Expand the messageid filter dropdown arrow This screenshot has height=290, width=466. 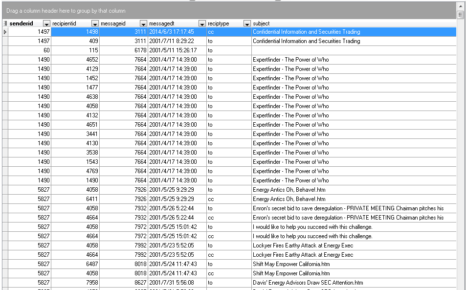[x=143, y=23]
